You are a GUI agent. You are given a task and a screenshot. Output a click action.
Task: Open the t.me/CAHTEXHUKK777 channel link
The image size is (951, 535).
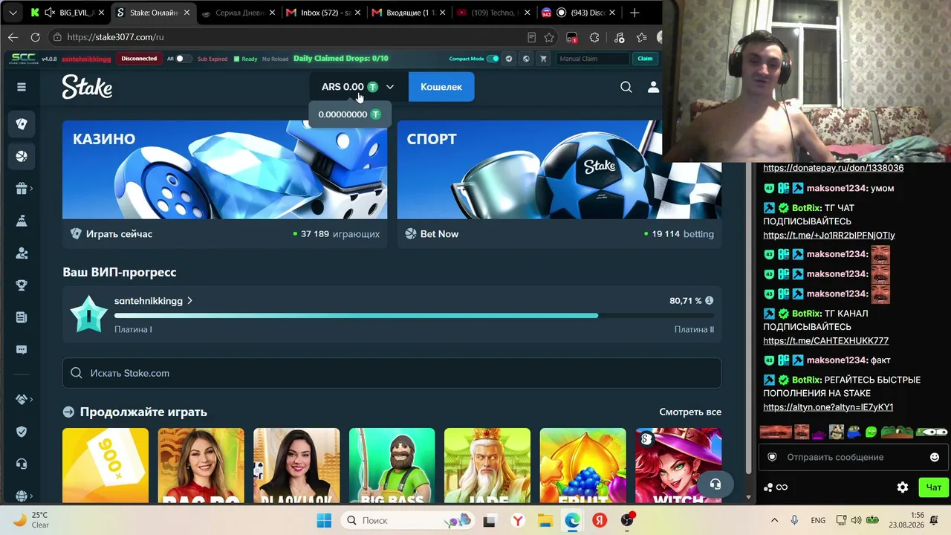click(x=825, y=341)
